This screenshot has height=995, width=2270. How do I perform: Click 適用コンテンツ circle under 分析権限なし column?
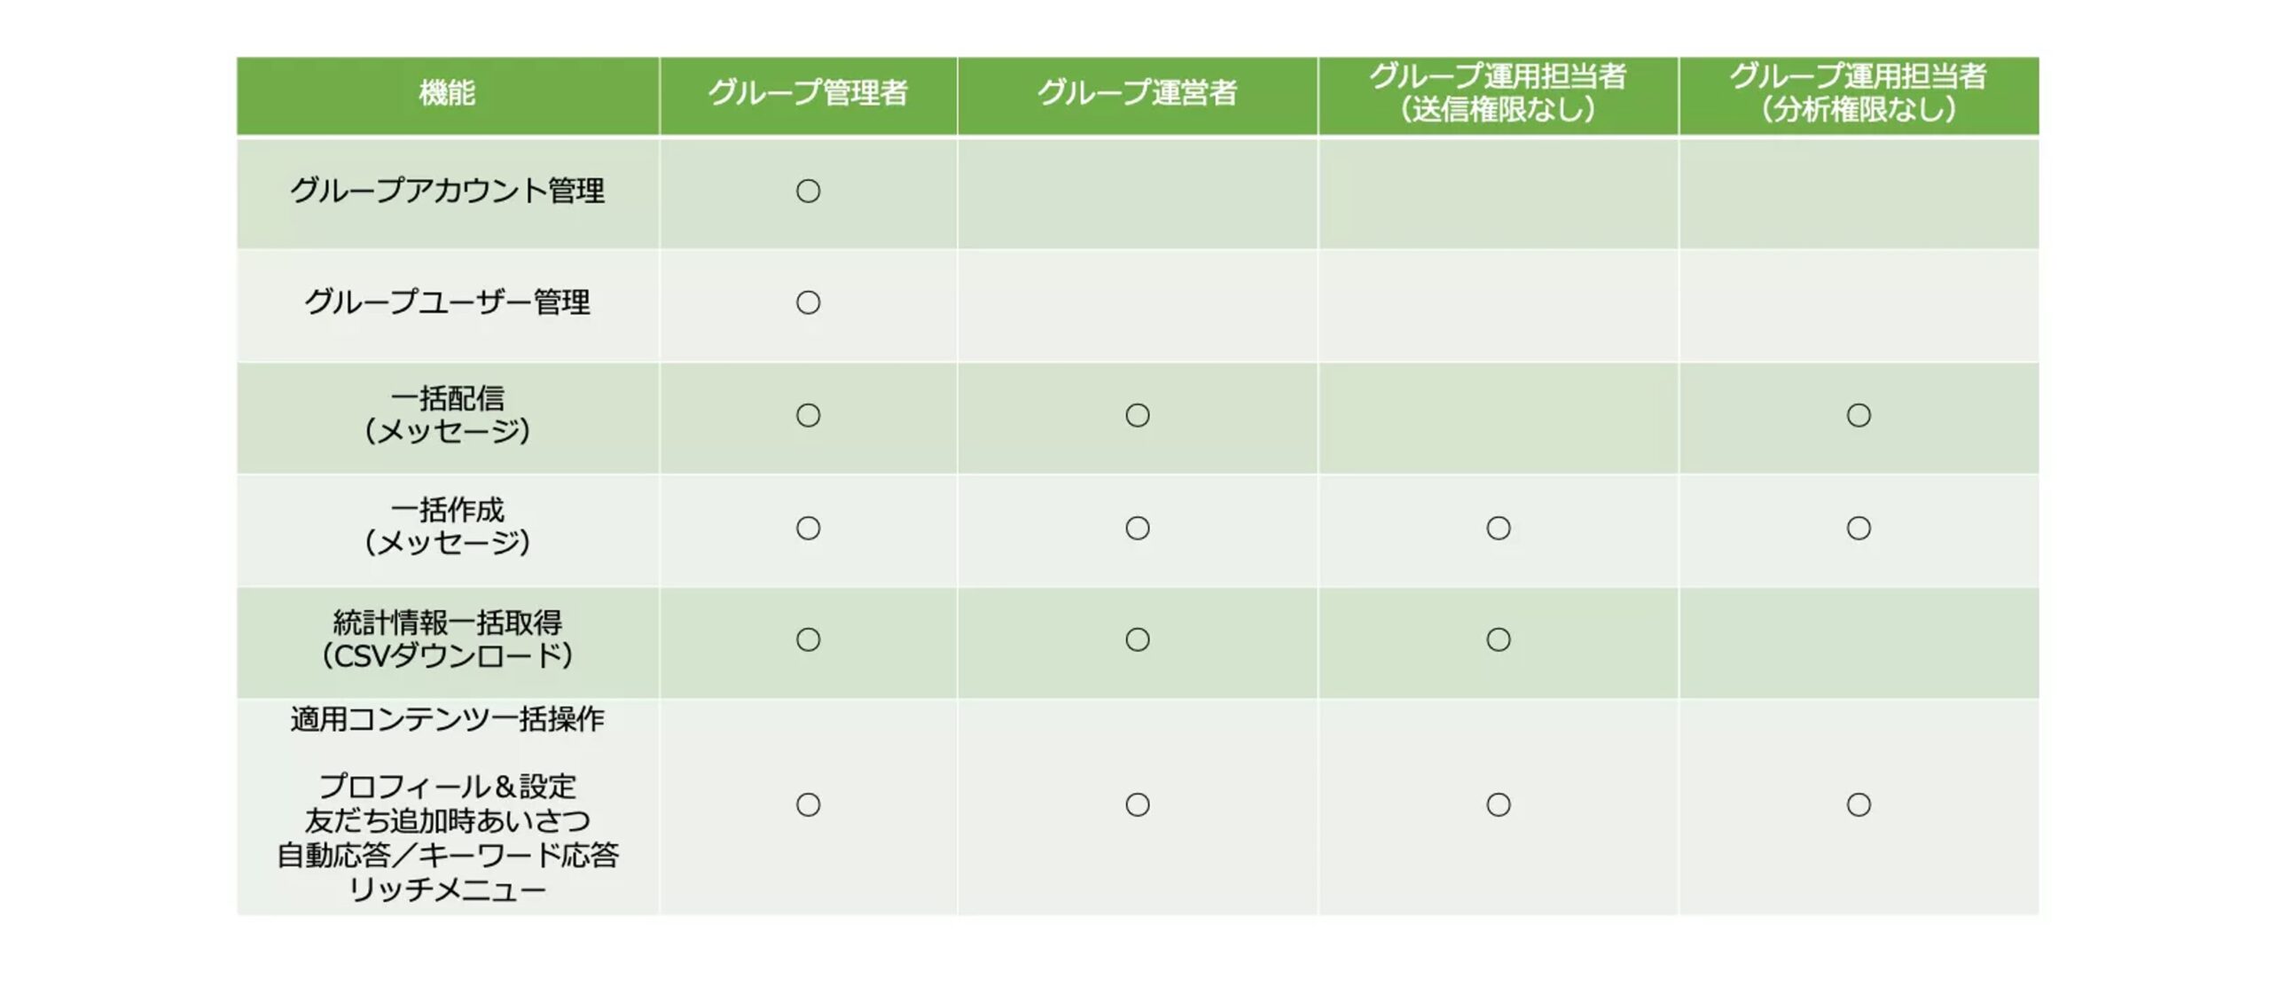pyautogui.click(x=1859, y=804)
